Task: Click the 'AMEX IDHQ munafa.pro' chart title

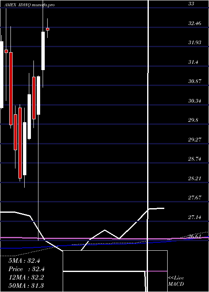Action: (29, 5)
